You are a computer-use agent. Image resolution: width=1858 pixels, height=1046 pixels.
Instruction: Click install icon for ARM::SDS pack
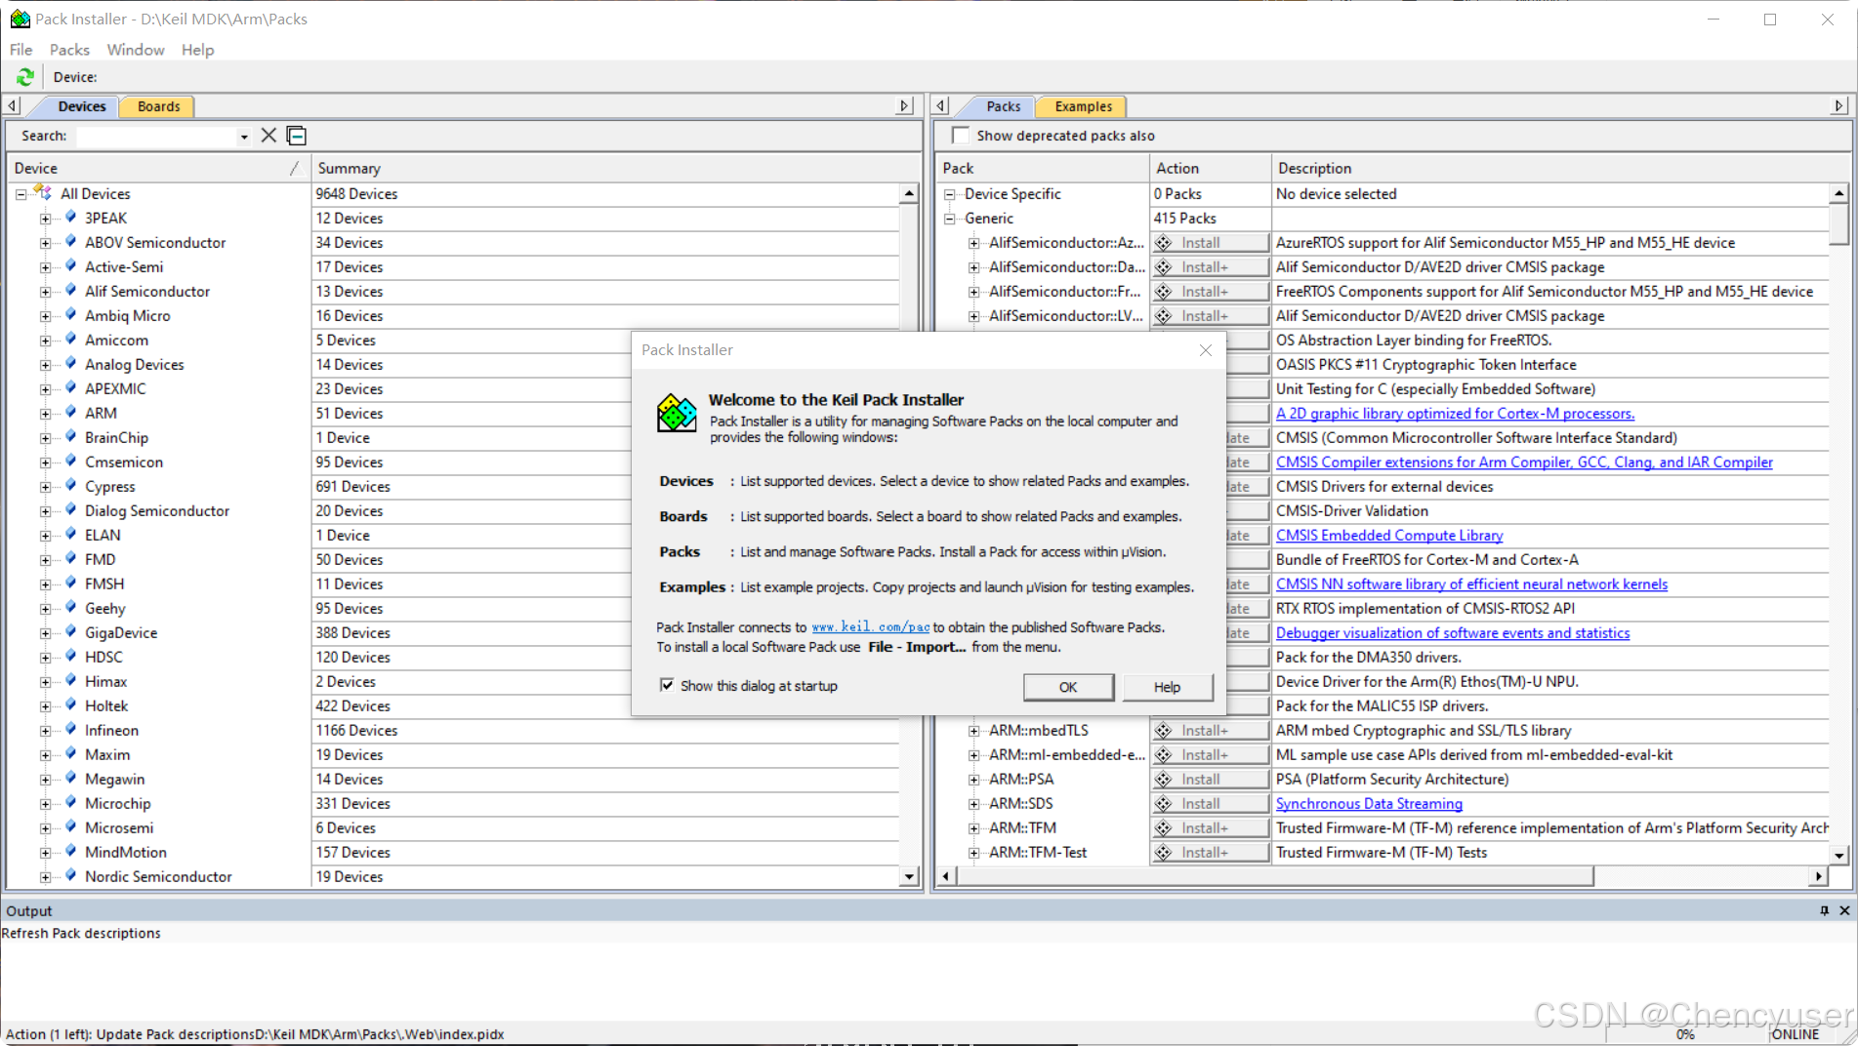pos(1164,803)
